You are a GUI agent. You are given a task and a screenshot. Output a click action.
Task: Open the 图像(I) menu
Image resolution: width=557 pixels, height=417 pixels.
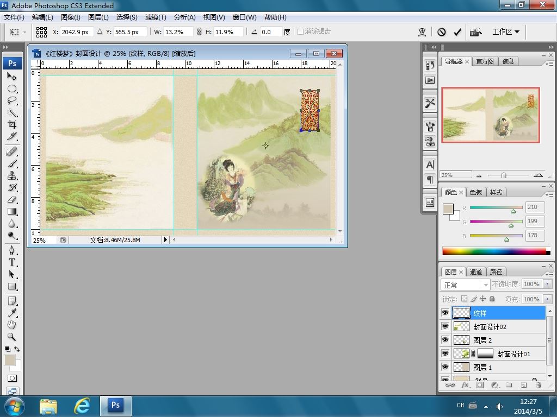pyautogui.click(x=70, y=17)
